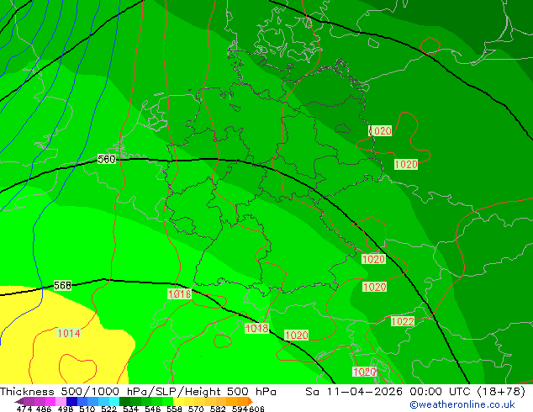Click the orange right arrow tip of legend

click(251, 401)
